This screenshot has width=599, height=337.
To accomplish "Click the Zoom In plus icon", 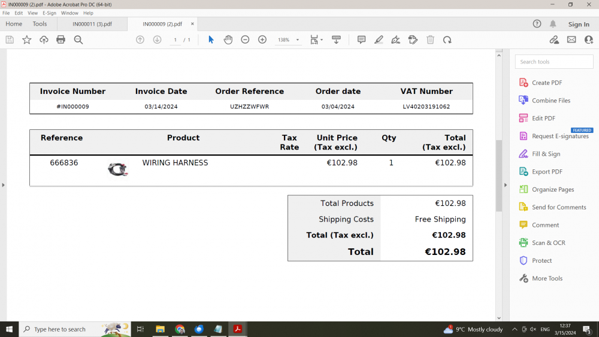I will point(262,40).
